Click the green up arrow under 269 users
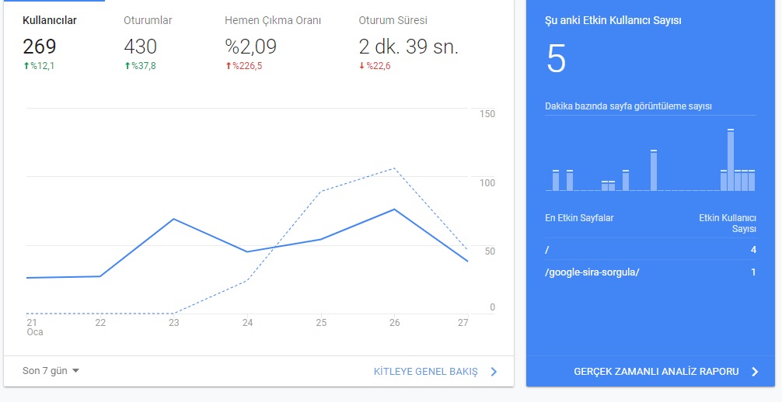Image resolution: width=782 pixels, height=402 pixels. (26, 66)
